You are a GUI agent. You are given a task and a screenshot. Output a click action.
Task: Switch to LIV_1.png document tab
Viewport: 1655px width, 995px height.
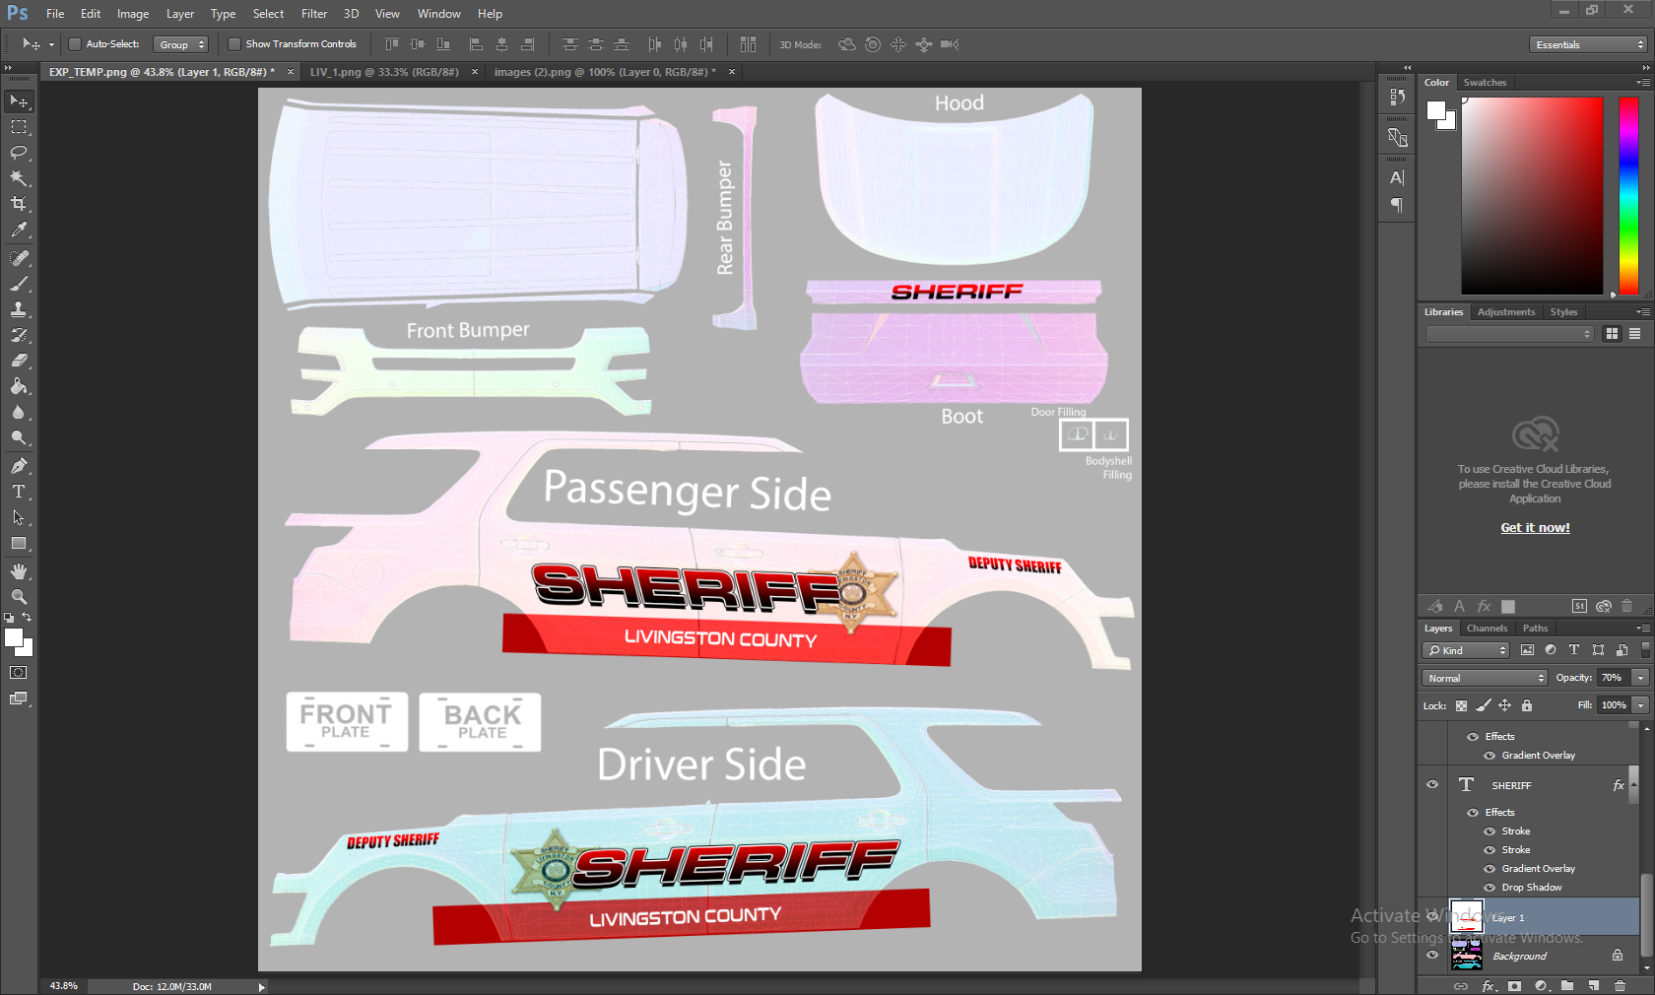[x=384, y=72]
